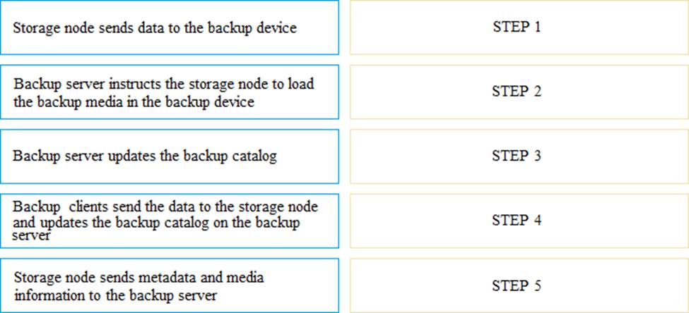Click the 'STEP 2' label text
Image resolution: width=689 pixels, height=313 pixels.
coord(517,92)
